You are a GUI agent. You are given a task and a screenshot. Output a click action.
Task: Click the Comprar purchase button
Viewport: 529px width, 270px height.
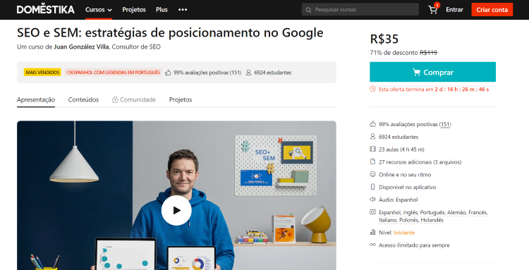433,72
